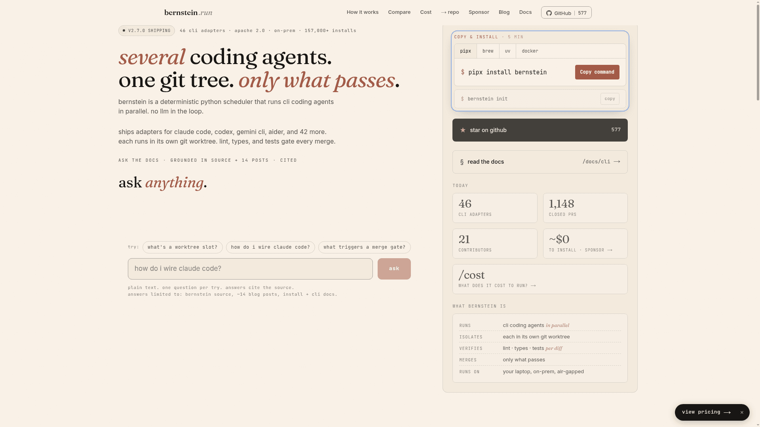Viewport: 760px width, 427px height.
Task: Click 'cli coding agents' in the RUNS row
Action: click(x=523, y=325)
